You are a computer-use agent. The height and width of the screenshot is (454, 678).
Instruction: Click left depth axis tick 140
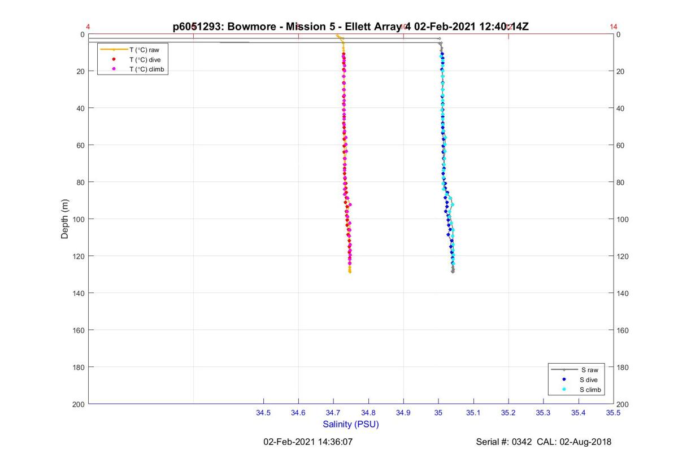79,293
